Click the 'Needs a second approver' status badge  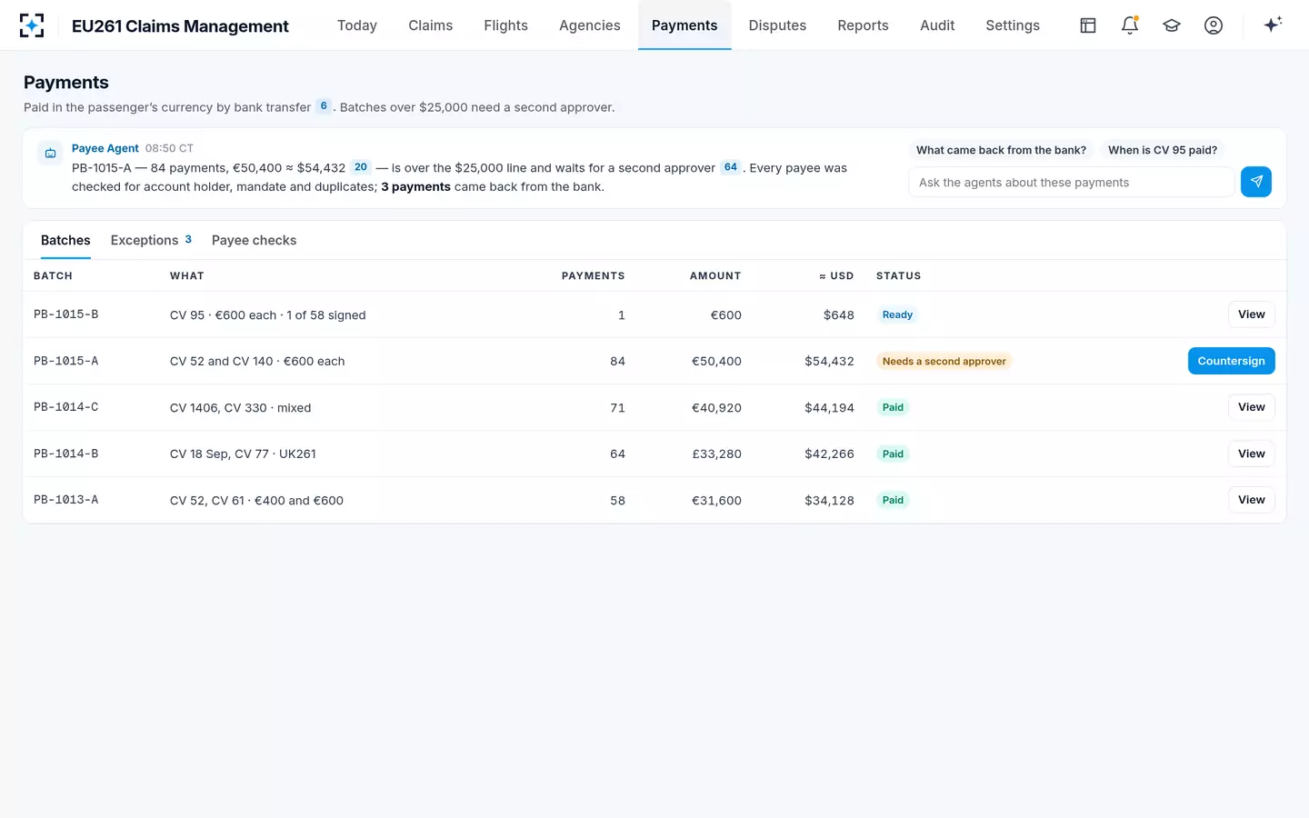tap(944, 361)
